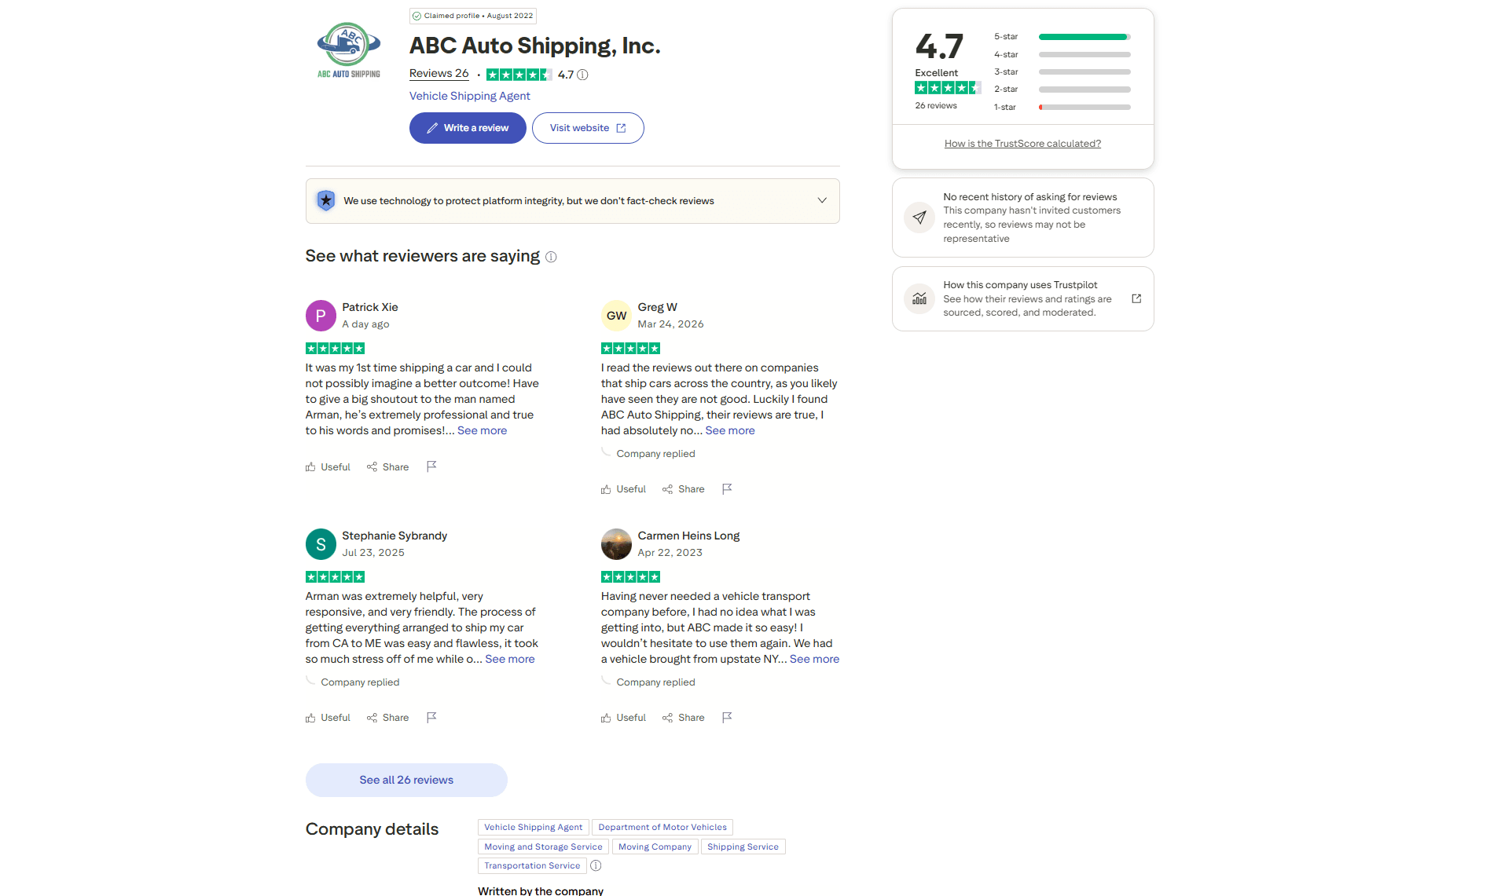The width and height of the screenshot is (1490, 896).
Task: Share Stephanie Sybrandy's review
Action: pos(387,718)
